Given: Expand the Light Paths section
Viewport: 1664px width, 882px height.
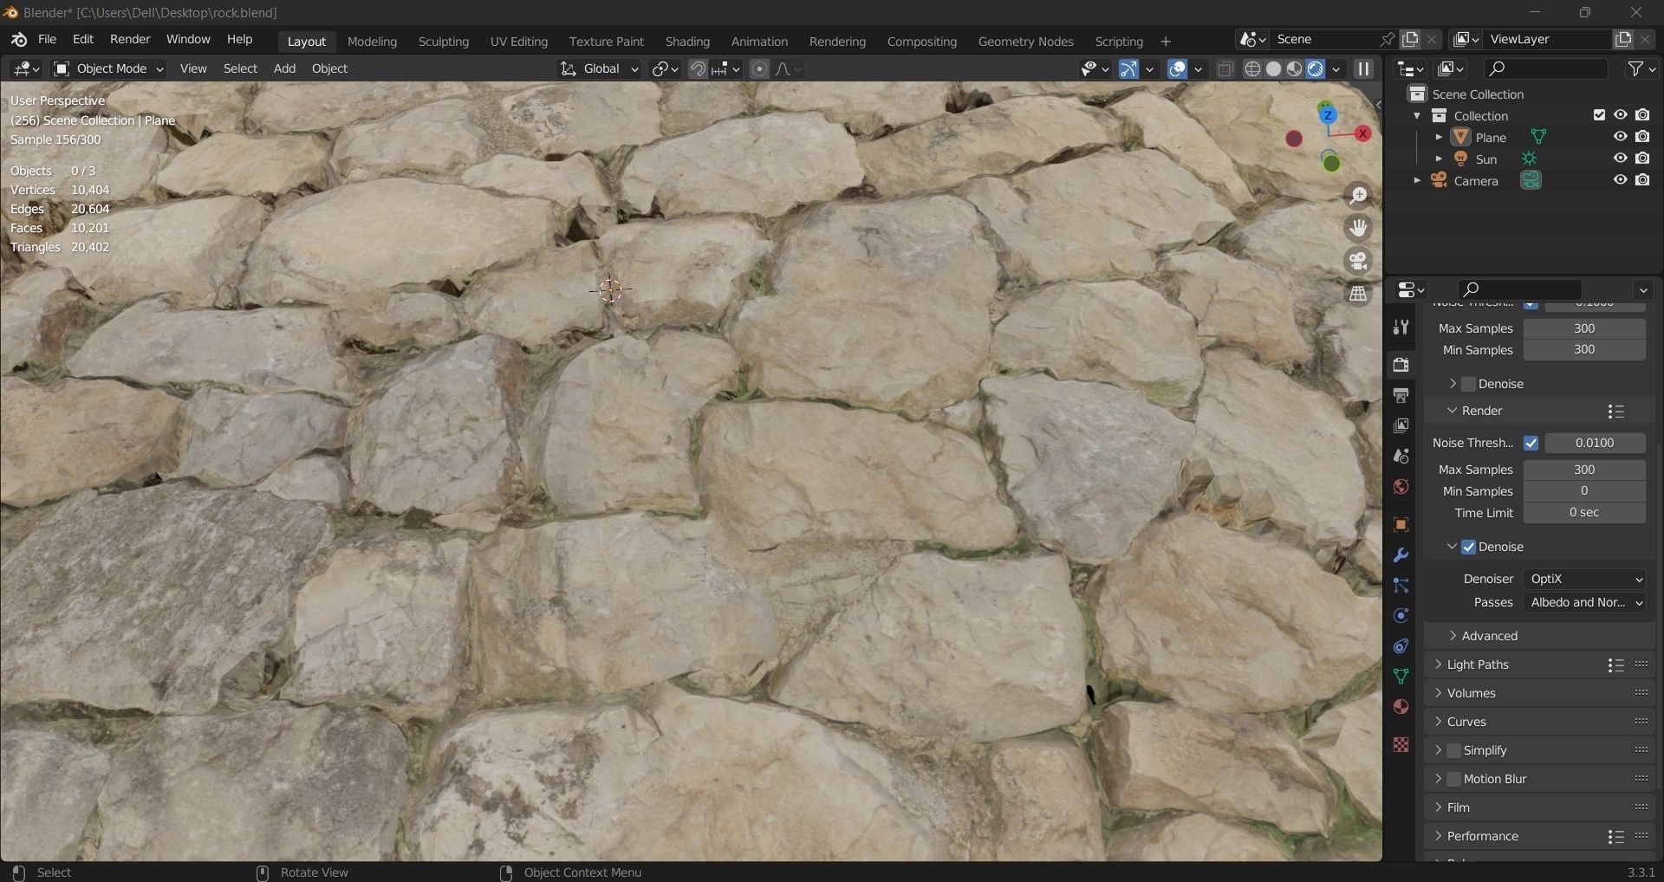Looking at the screenshot, I should 1478,665.
